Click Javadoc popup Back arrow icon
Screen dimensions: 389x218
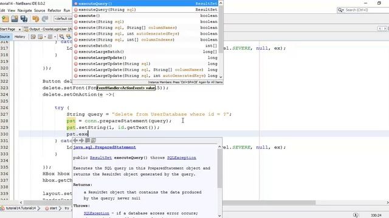[75, 140]
